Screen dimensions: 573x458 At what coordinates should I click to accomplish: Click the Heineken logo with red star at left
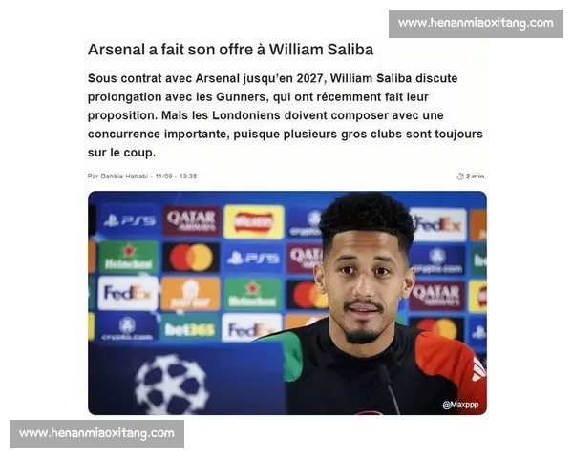(128, 258)
